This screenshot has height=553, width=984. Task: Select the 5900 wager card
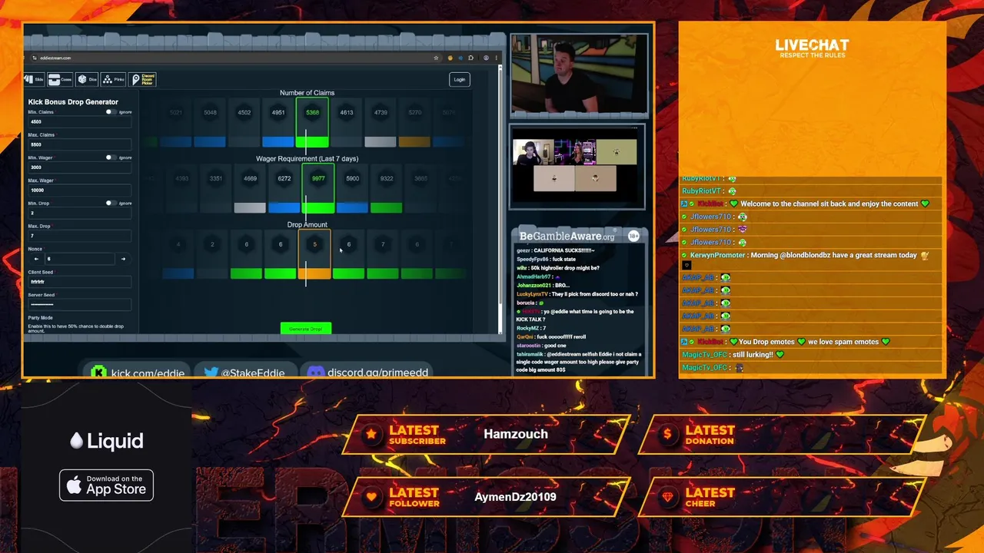click(352, 188)
